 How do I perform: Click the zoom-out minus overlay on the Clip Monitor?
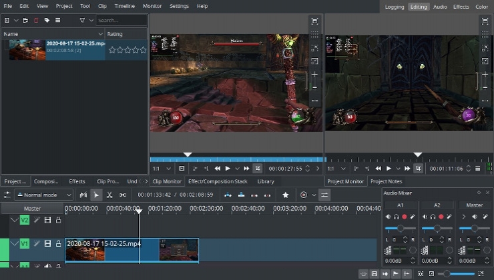click(314, 87)
